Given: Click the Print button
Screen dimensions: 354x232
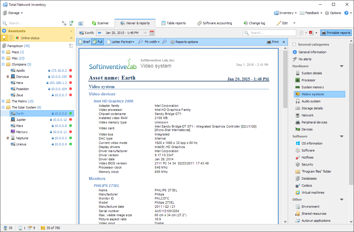Looking at the screenshot, I should pos(273,42).
